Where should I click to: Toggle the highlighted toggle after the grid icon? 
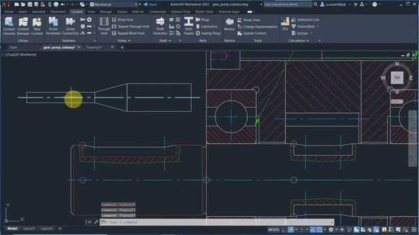(x=291, y=229)
